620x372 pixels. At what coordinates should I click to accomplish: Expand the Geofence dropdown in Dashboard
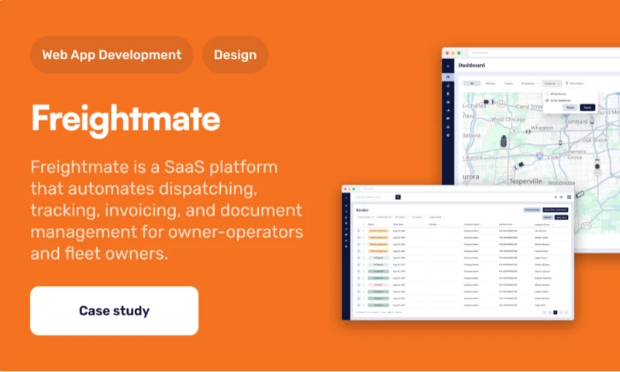pyautogui.click(x=552, y=84)
